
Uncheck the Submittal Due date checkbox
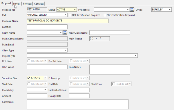coord(29,78)
